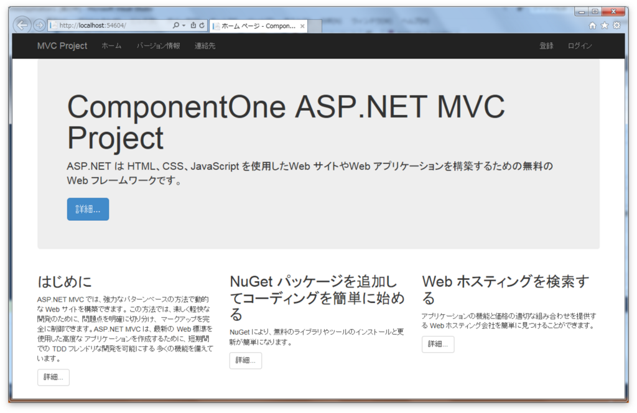Click the Web ホスティングを検索する heading
Image resolution: width=637 pixels, height=413 pixels.
(x=505, y=290)
